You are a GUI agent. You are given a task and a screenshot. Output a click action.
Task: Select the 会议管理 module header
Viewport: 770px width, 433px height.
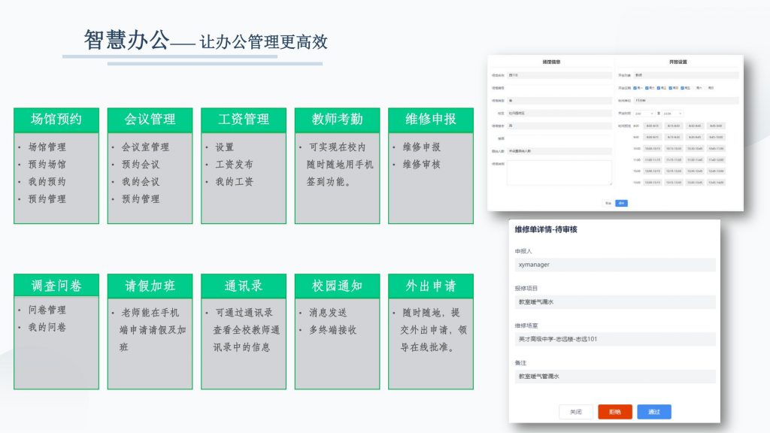tap(150, 120)
